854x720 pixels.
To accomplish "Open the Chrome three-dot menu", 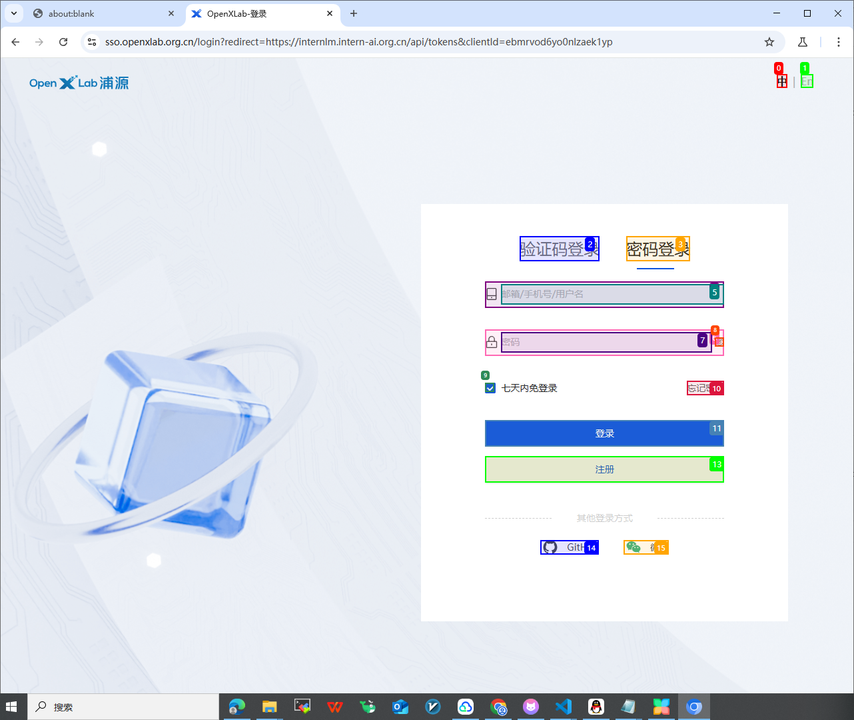I will pyautogui.click(x=839, y=42).
